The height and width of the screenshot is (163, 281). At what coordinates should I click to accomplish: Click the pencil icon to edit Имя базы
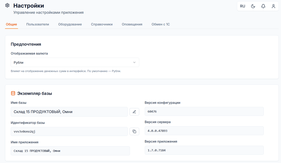coord(134,112)
